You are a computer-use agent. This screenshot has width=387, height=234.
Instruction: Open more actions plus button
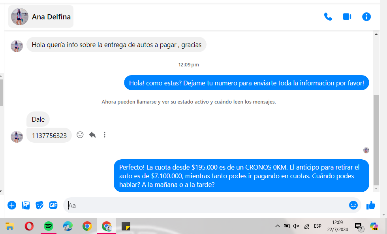coord(12,205)
